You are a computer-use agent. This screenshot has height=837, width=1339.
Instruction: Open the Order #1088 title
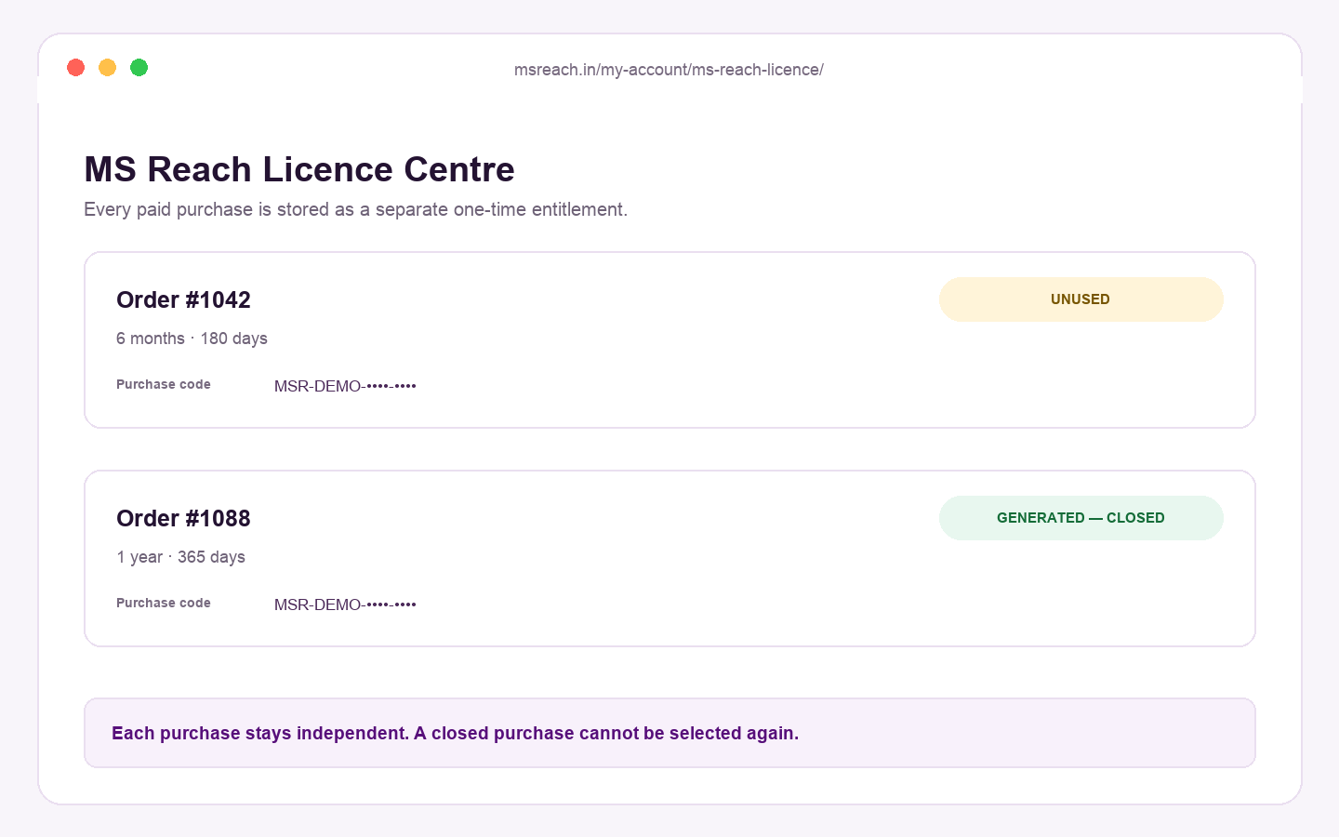[x=183, y=518]
